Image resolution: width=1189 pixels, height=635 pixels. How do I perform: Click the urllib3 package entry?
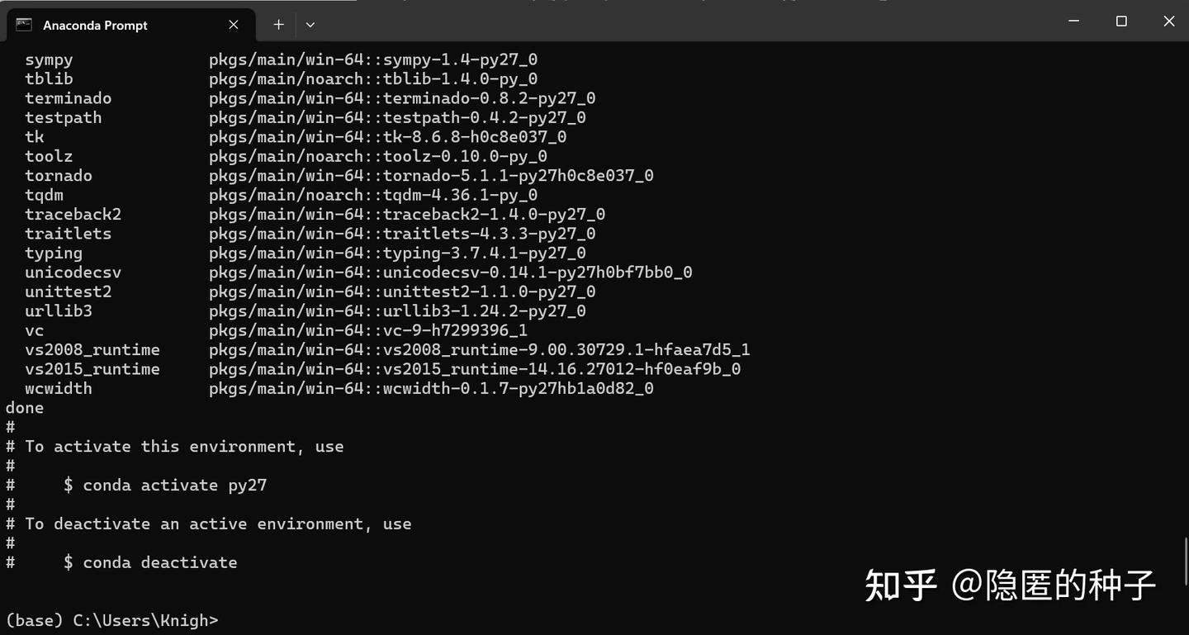58,310
